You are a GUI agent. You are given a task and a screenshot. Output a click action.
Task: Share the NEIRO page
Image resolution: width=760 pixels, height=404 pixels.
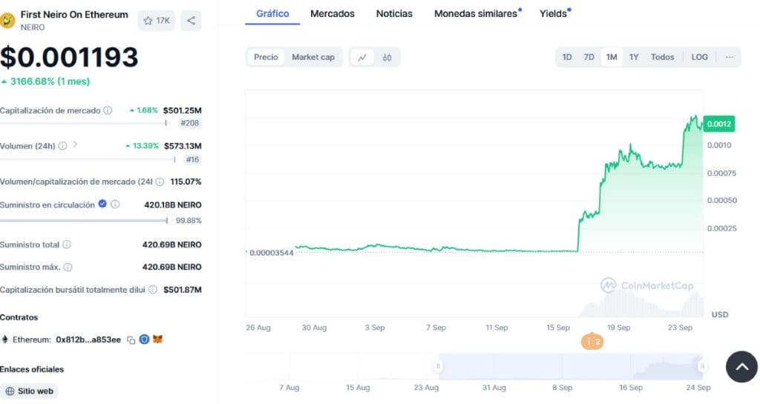[191, 20]
